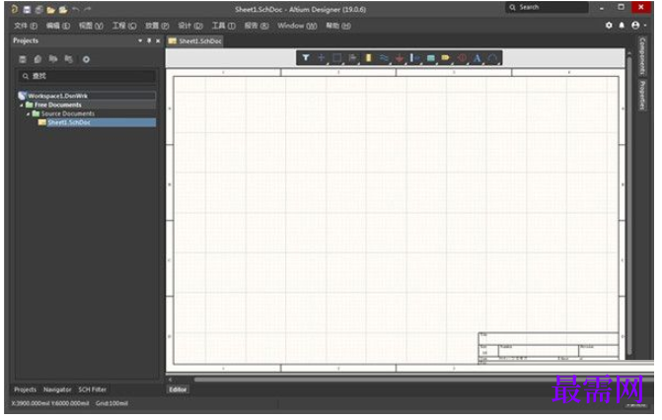Select the red directive marker tool
The image size is (662, 420).
(x=462, y=58)
